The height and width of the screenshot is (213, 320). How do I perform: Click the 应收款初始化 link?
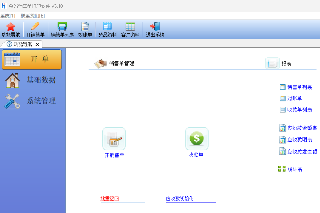point(180,199)
